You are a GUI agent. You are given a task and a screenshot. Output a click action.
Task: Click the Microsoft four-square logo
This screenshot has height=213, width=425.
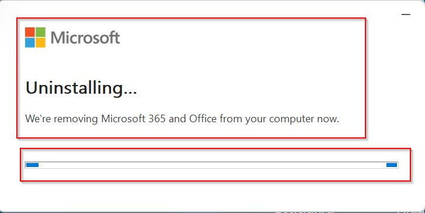coord(35,37)
